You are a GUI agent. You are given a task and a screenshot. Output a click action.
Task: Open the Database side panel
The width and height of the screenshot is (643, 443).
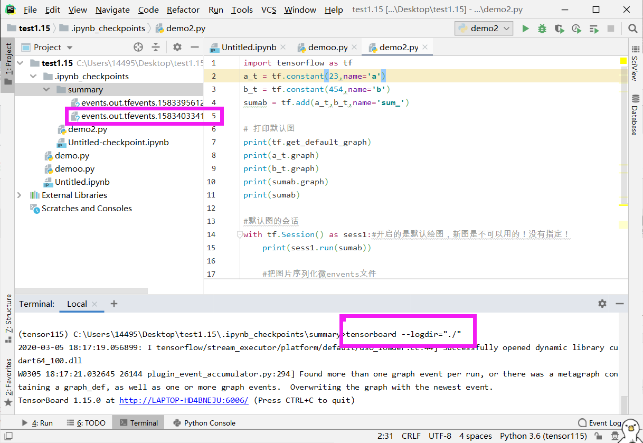click(635, 115)
